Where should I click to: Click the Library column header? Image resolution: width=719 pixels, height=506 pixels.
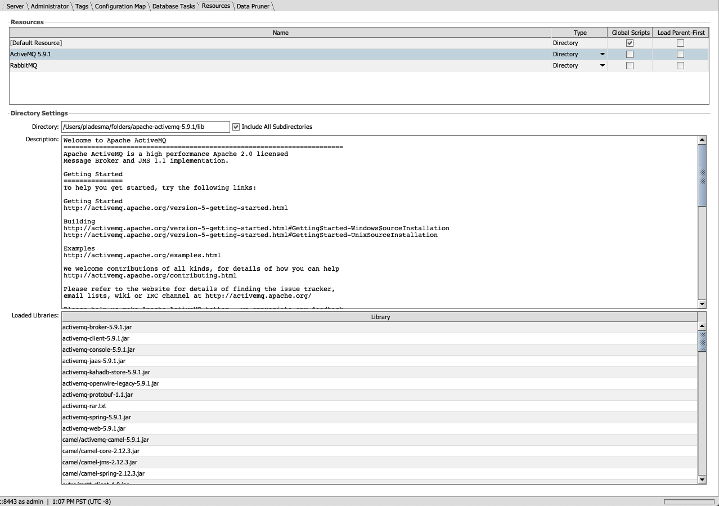(x=380, y=317)
